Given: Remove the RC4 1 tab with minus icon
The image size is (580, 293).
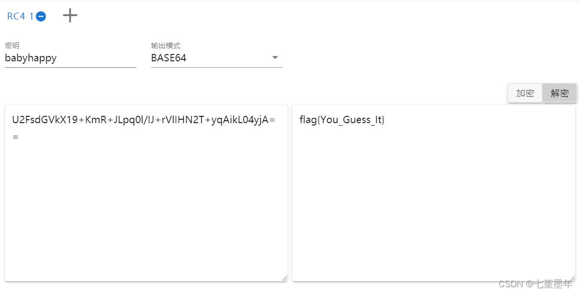Looking at the screenshot, I should pyautogui.click(x=41, y=17).
